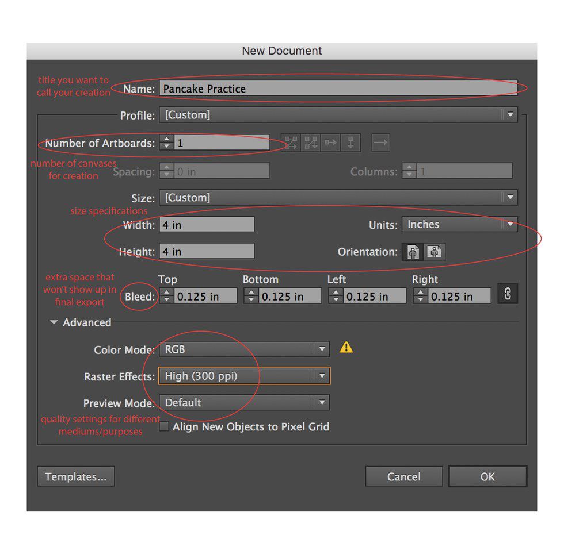564x554 pixels.
Task: Enable Align New Objects to Pixel Grid
Action: [164, 426]
